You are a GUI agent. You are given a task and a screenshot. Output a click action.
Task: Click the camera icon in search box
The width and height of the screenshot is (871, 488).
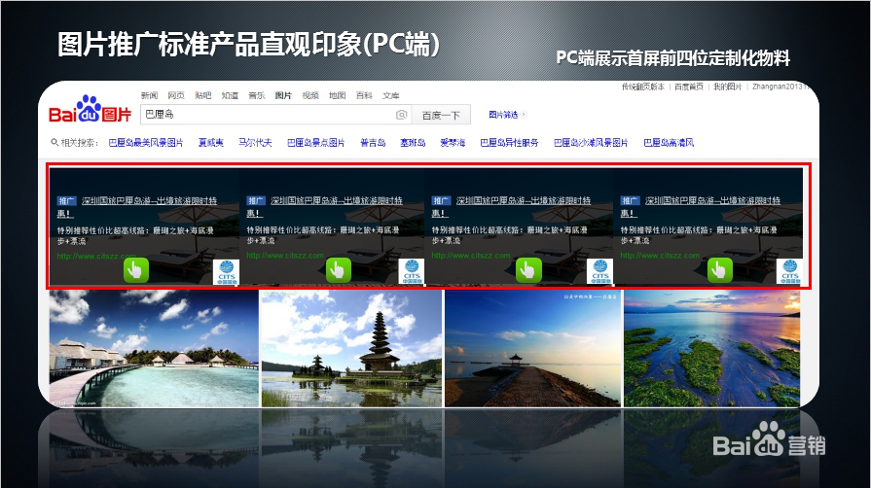[401, 116]
